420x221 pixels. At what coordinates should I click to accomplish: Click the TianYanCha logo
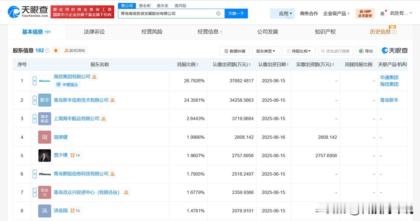pyautogui.click(x=28, y=11)
